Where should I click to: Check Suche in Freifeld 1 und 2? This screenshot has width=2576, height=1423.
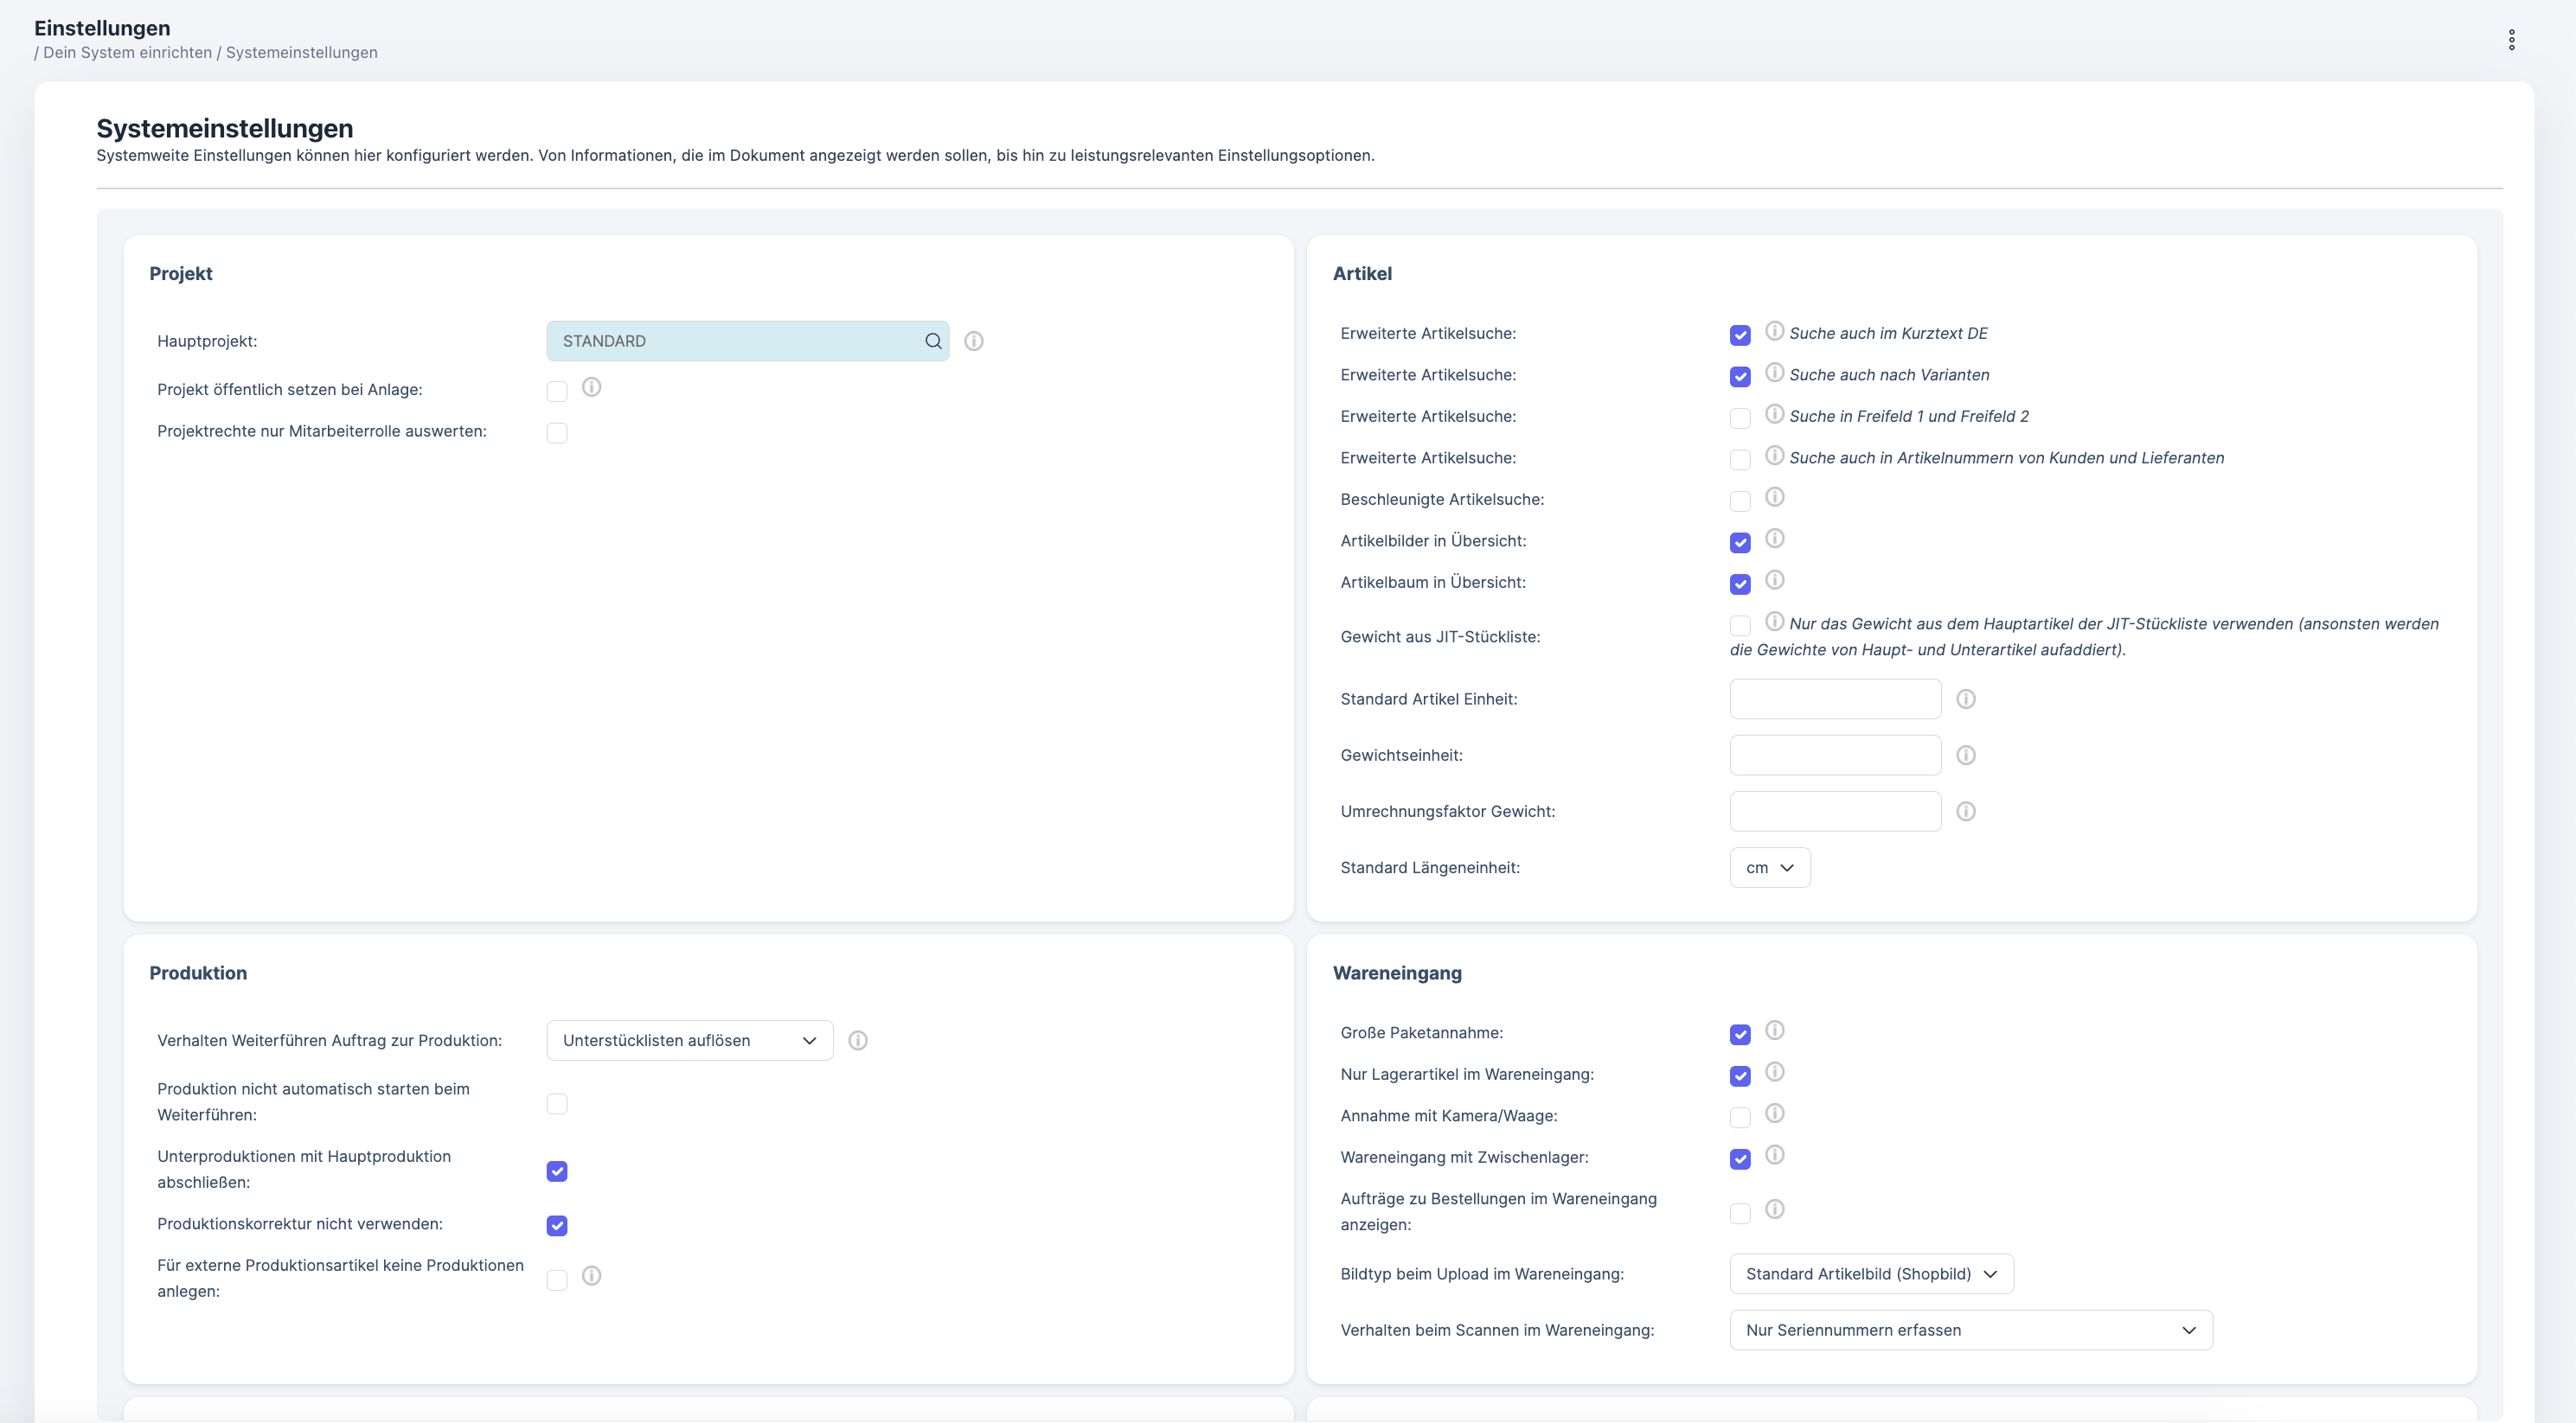(1740, 418)
